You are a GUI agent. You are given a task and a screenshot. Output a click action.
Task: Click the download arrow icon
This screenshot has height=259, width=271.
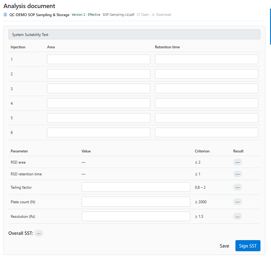coord(153,15)
